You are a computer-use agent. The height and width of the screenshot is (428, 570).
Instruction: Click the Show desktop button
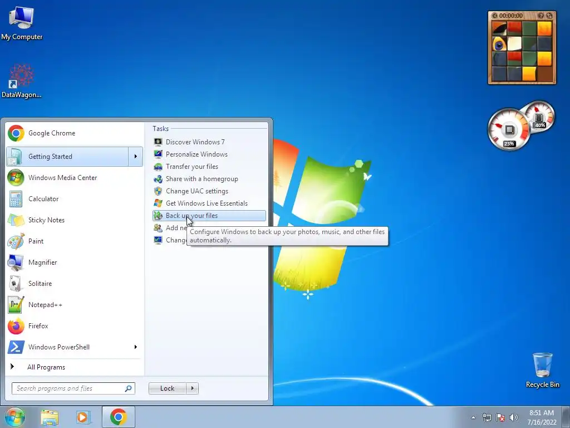pyautogui.click(x=566, y=417)
